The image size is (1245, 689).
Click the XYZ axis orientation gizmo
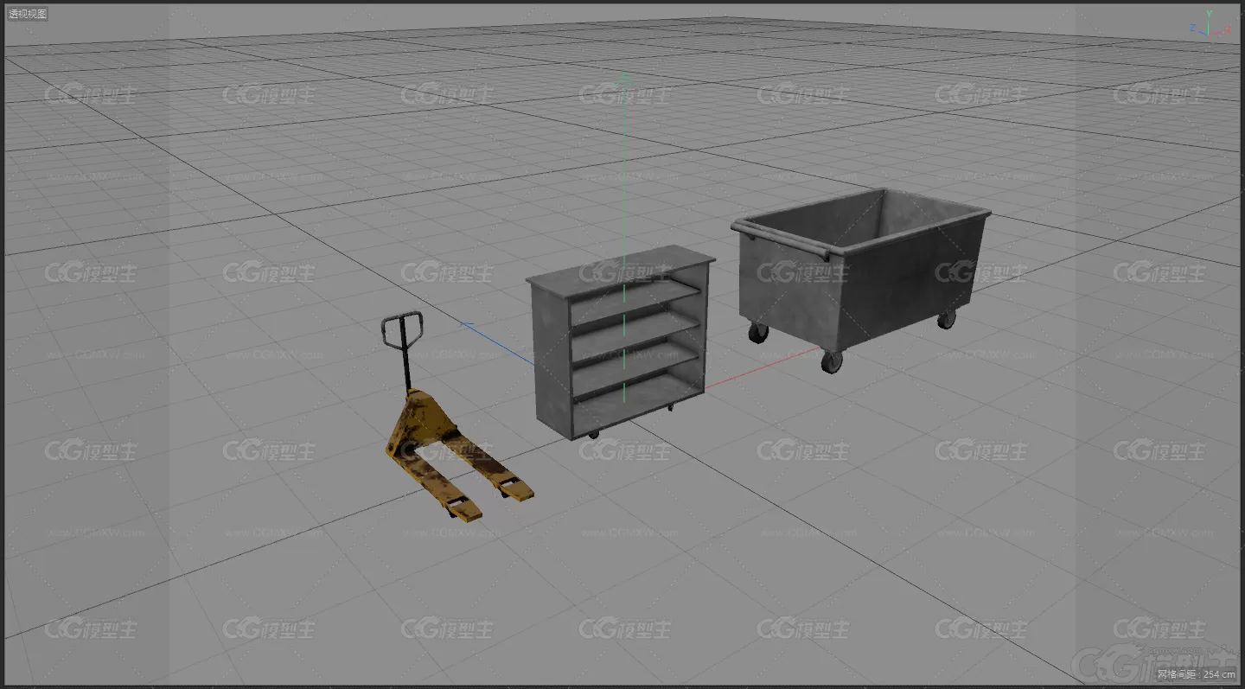1210,26
